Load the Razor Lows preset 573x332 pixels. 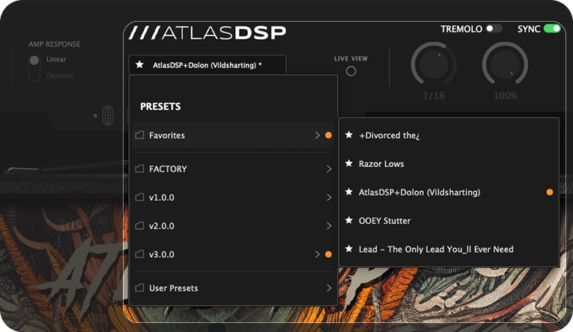[449, 163]
